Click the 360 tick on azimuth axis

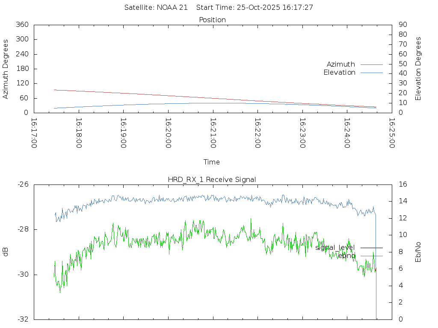[22, 25]
